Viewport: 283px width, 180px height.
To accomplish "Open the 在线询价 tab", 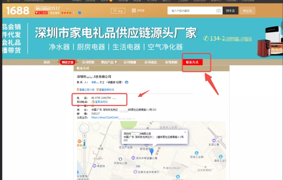I will [x=171, y=62].
